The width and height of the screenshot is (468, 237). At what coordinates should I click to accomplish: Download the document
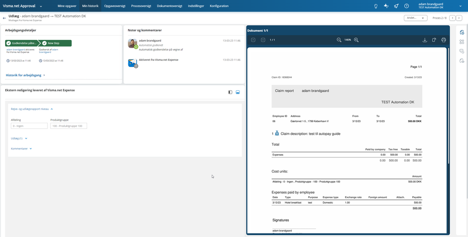[425, 40]
